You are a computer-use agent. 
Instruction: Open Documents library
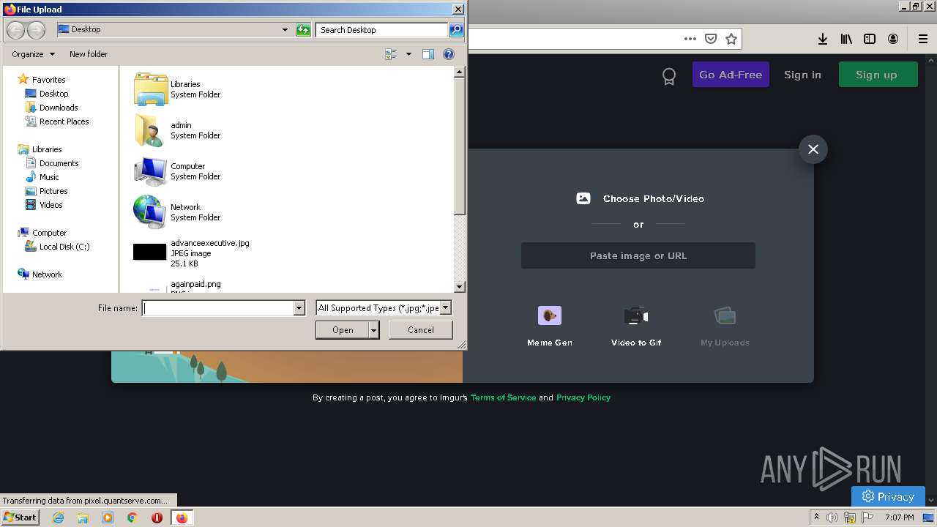59,163
